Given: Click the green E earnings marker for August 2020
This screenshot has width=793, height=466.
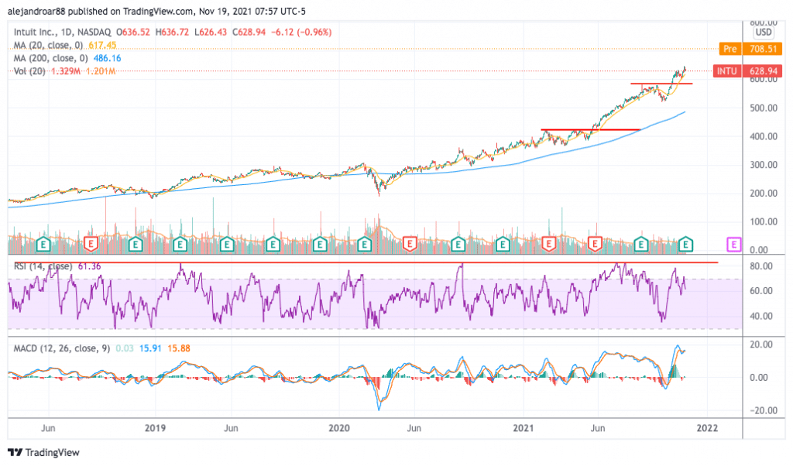Looking at the screenshot, I should 458,245.
